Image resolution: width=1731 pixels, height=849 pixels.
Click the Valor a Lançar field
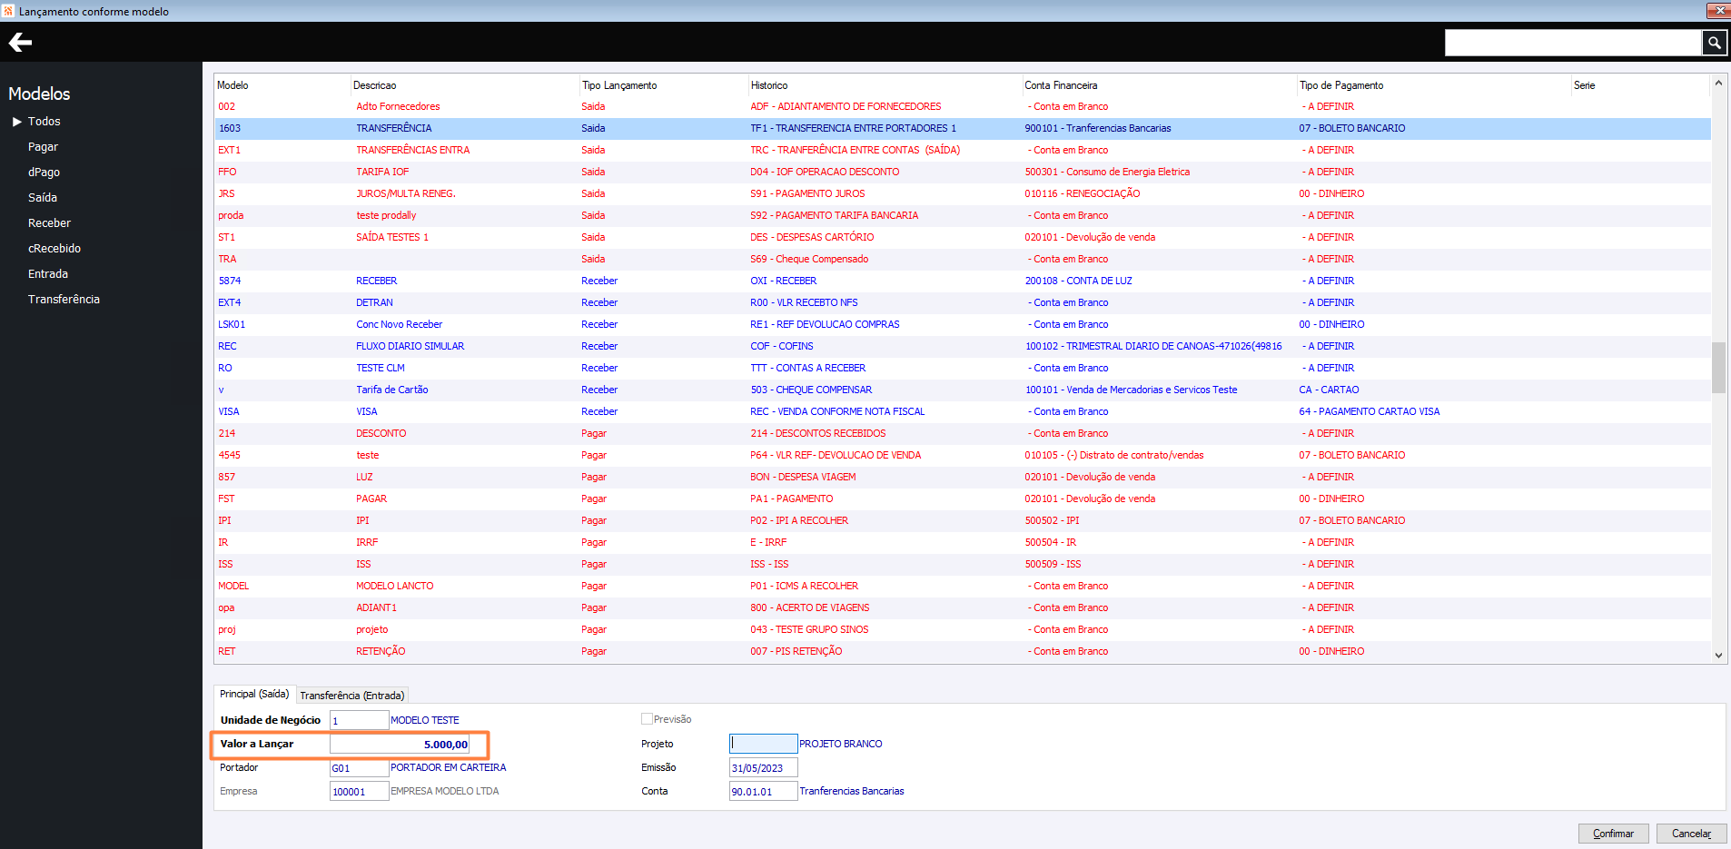[x=400, y=745]
